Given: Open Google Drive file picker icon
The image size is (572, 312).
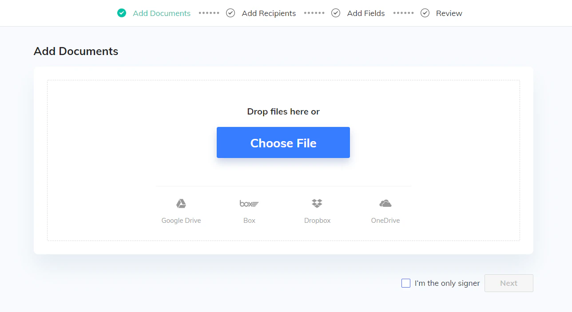Looking at the screenshot, I should [x=181, y=203].
